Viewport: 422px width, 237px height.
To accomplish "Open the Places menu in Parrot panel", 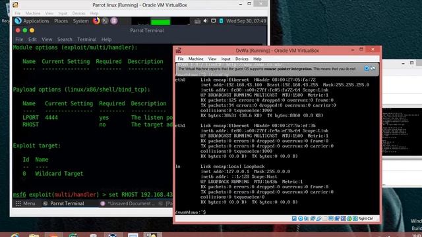I will [x=61, y=20].
